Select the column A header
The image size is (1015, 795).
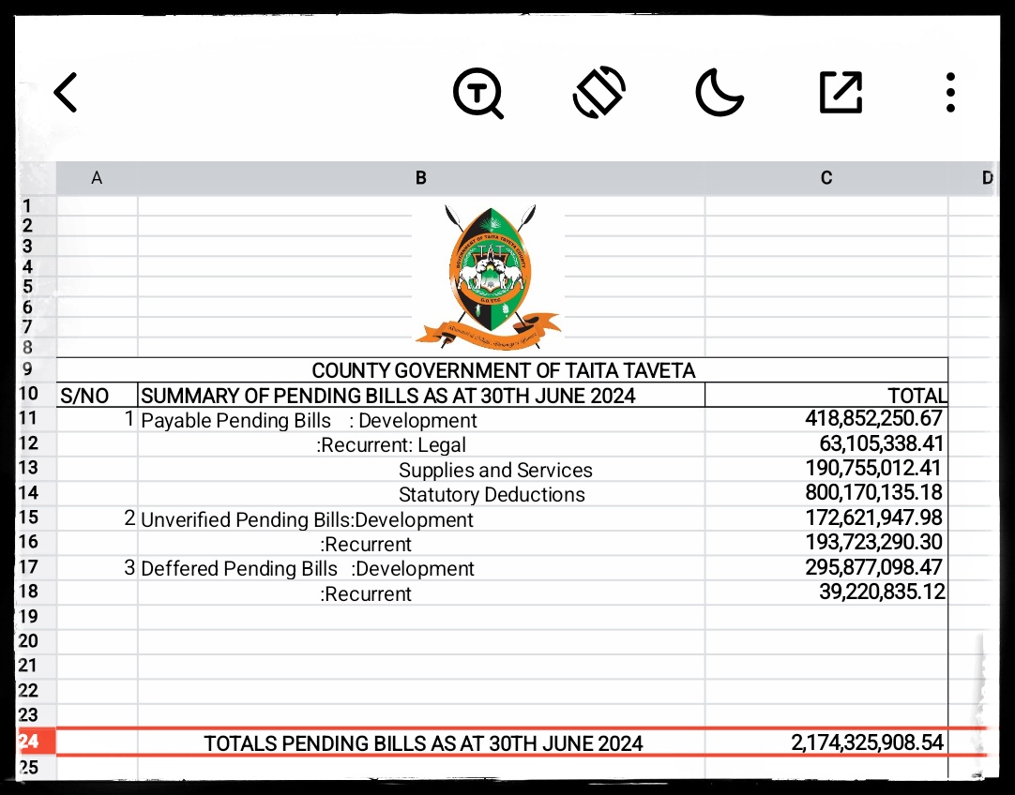pos(98,178)
